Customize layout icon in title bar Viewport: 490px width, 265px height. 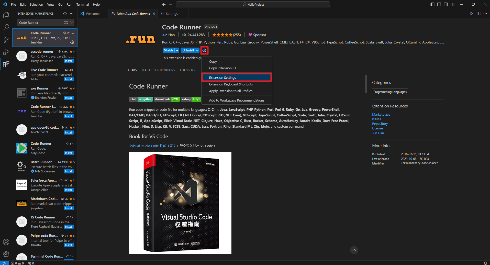(453, 4)
